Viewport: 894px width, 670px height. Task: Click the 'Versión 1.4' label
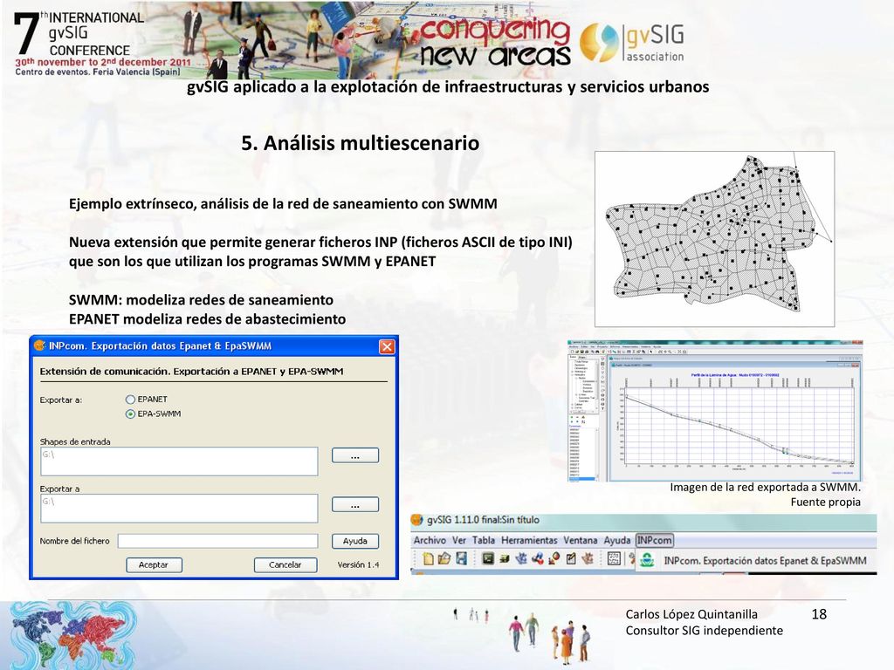click(x=358, y=564)
